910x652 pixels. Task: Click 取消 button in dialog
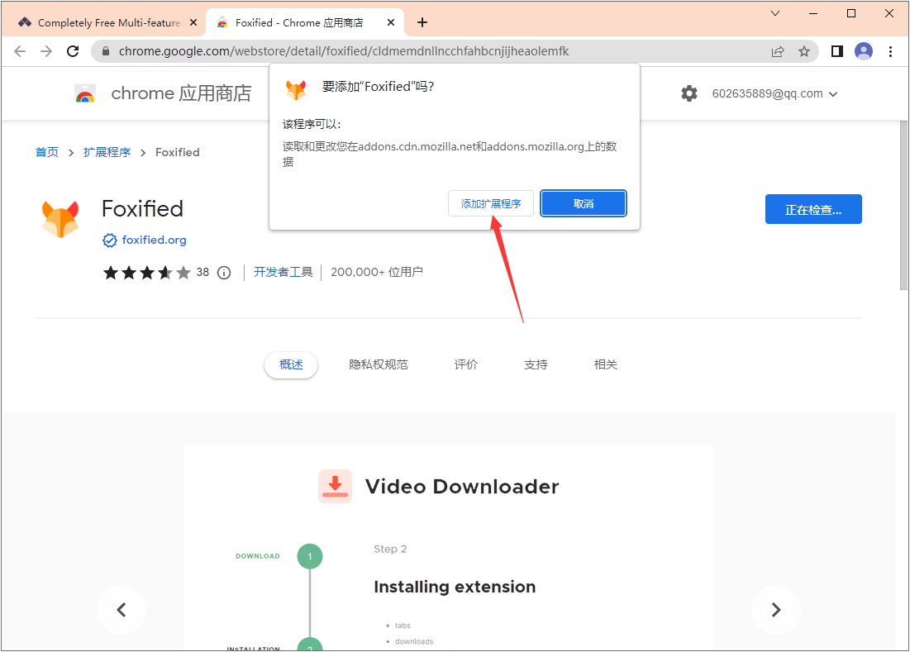pyautogui.click(x=584, y=203)
